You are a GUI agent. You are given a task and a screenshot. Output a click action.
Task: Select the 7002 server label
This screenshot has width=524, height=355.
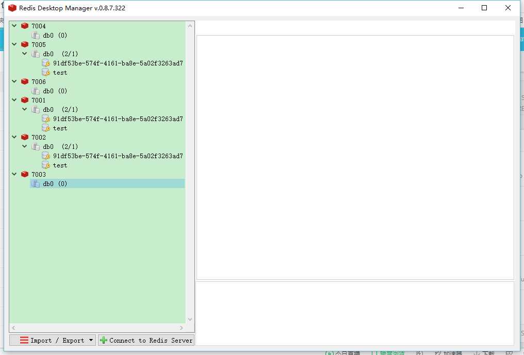pos(39,138)
